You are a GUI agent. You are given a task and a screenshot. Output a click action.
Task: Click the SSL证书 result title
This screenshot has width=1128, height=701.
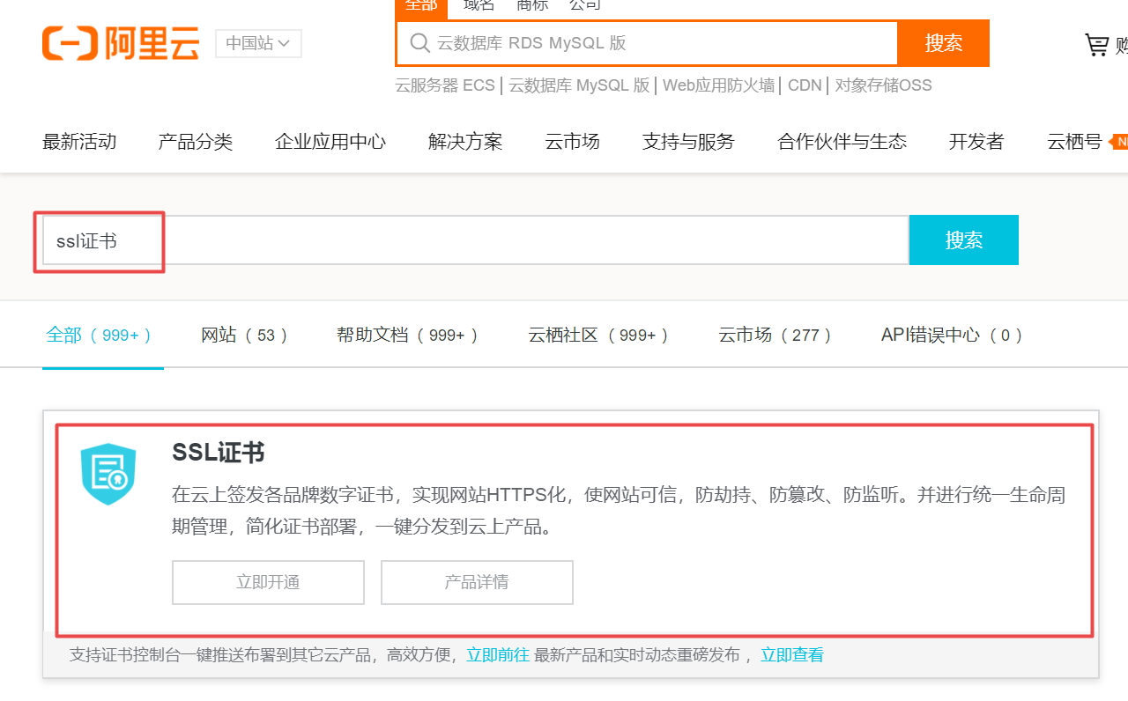[219, 453]
